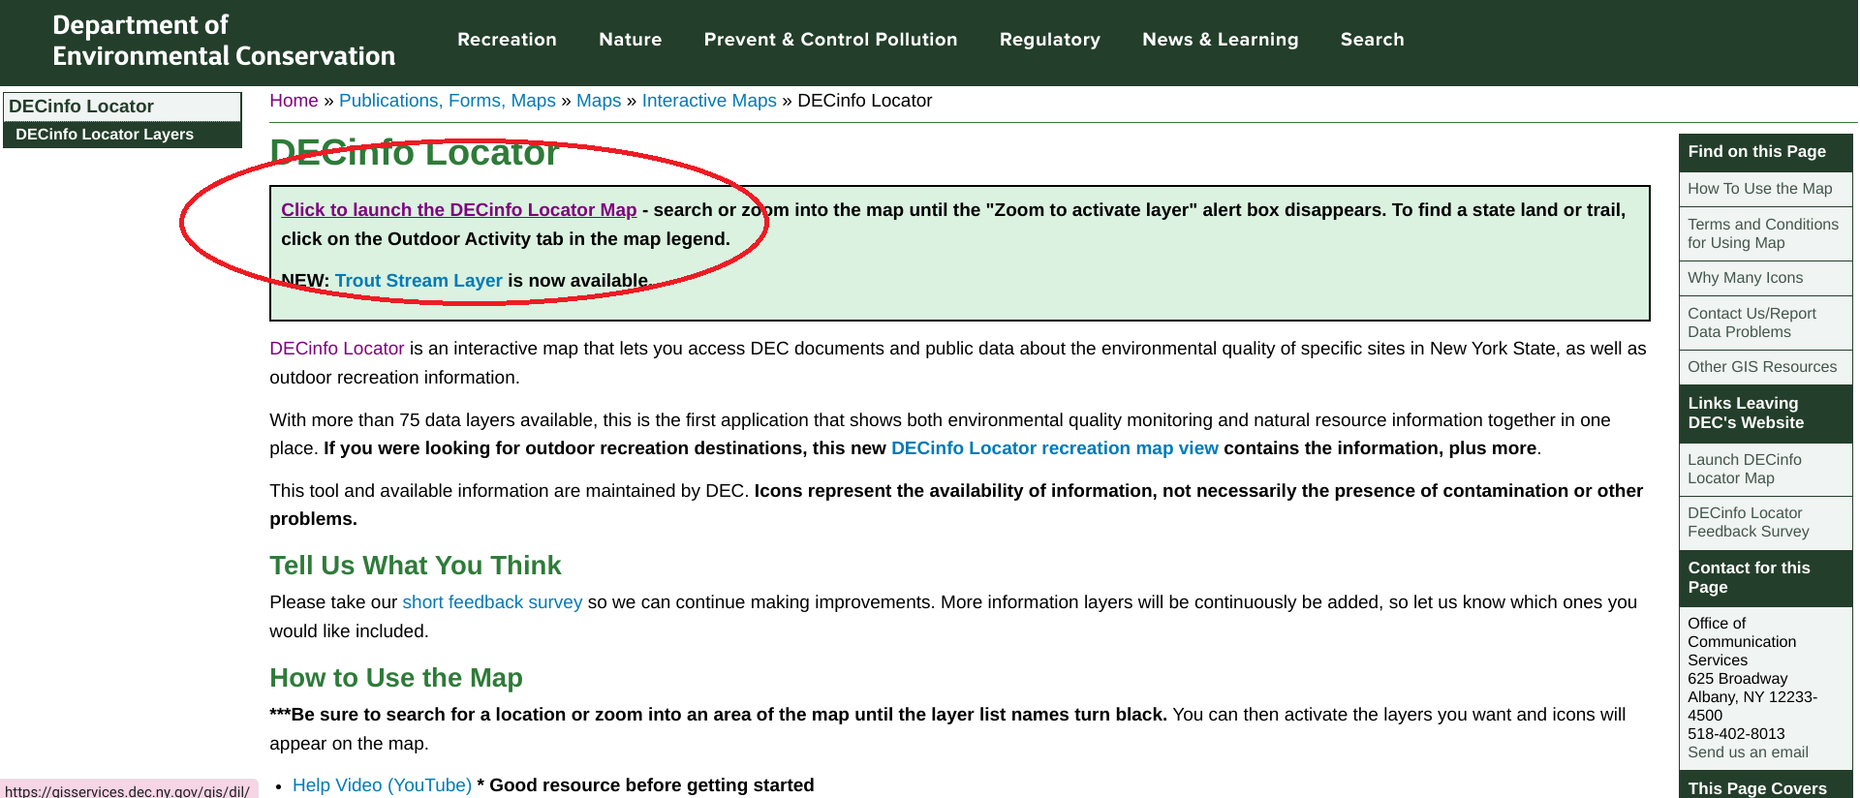The height and width of the screenshot is (798, 1860).
Task: Open DECinfo Locator recreation map view link
Action: (x=1055, y=448)
